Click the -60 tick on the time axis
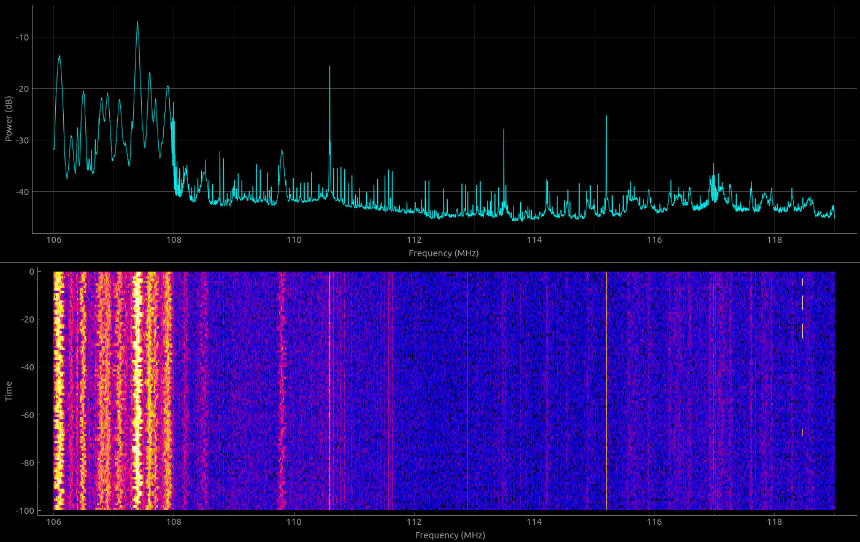This screenshot has width=860, height=542. [x=26, y=415]
